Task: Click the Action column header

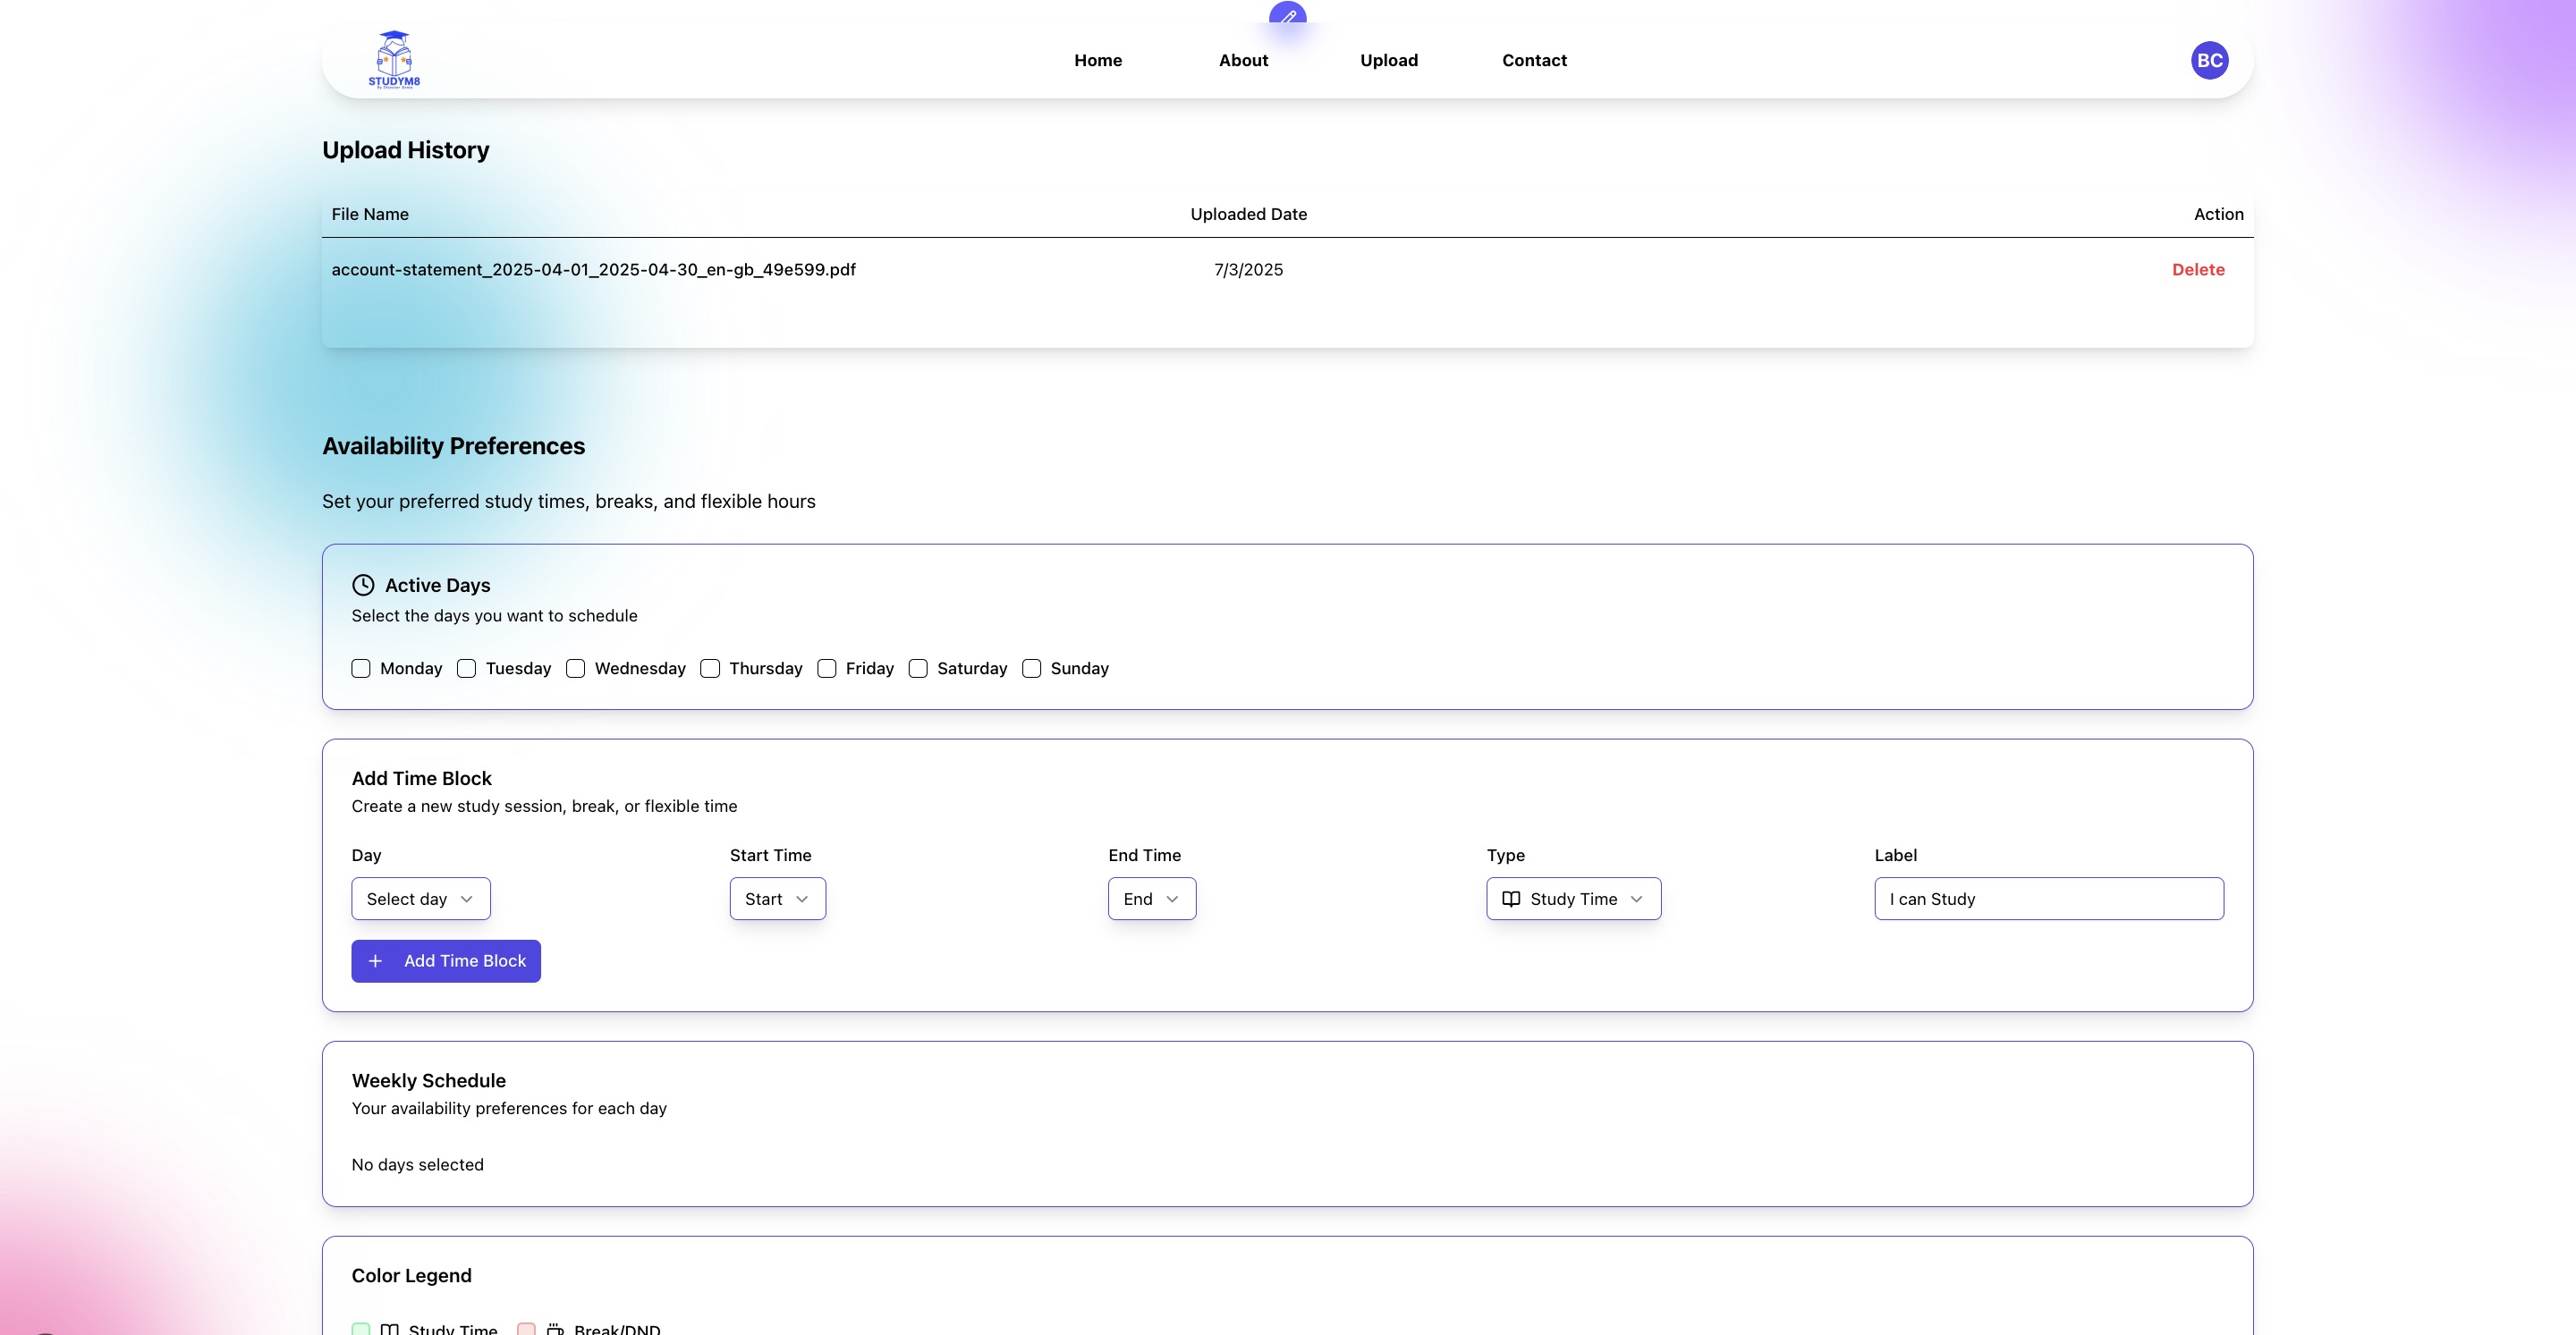Action: (2218, 214)
